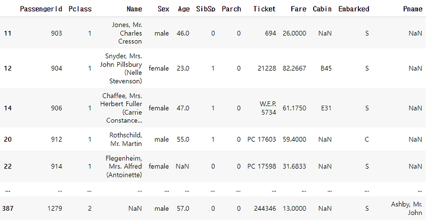Select the Embarked column header
Screen dimensions: 426x224
[x=354, y=9]
